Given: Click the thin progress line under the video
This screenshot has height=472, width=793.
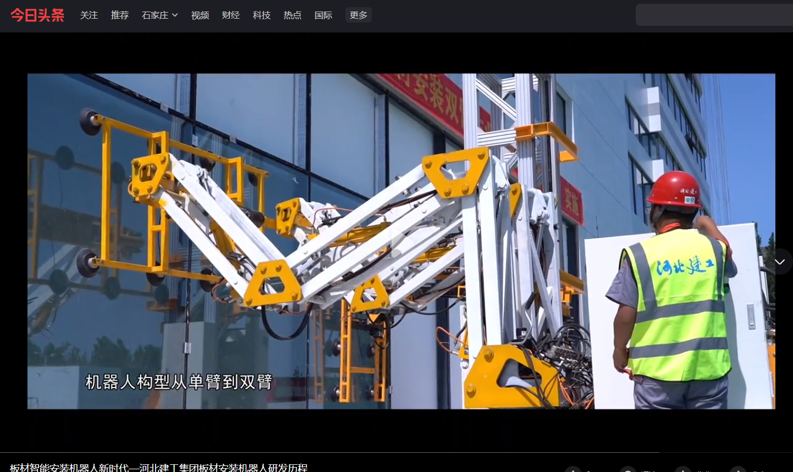Looking at the screenshot, I should pos(330,452).
